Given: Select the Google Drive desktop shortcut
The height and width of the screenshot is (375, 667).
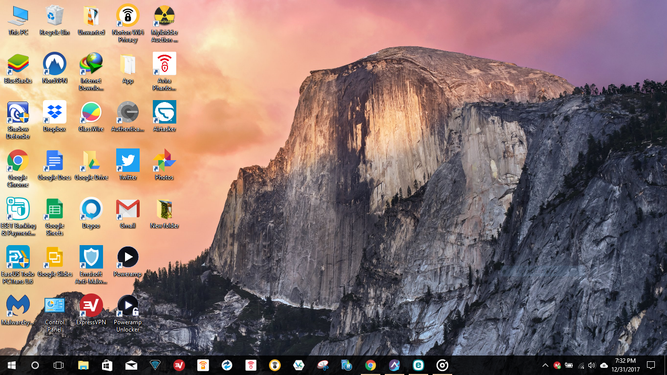Looking at the screenshot, I should coord(91,165).
